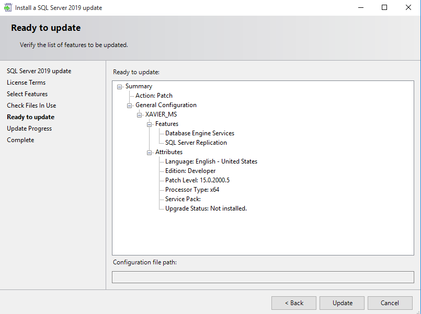Viewport: 421px width, 314px height.
Task: Select Upgrade Status: Not installed row
Action: pyautogui.click(x=206, y=208)
